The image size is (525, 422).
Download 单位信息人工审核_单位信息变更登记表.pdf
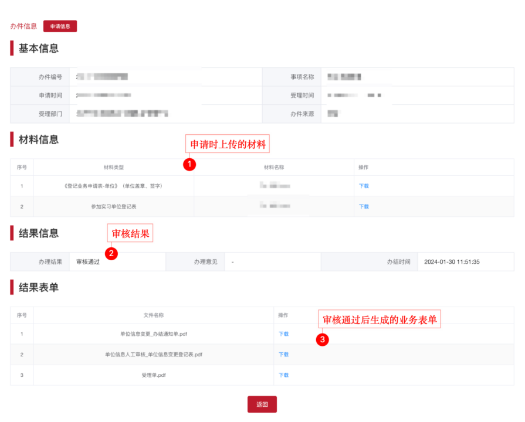point(283,354)
